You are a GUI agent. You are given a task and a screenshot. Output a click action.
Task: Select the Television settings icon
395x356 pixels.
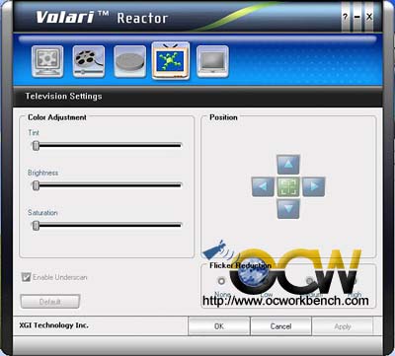click(171, 61)
